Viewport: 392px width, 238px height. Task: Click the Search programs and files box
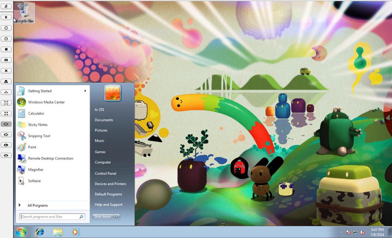[x=50, y=217]
